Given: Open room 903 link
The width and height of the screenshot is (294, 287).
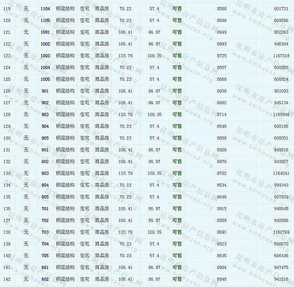Looking at the screenshot, I should (45, 115).
